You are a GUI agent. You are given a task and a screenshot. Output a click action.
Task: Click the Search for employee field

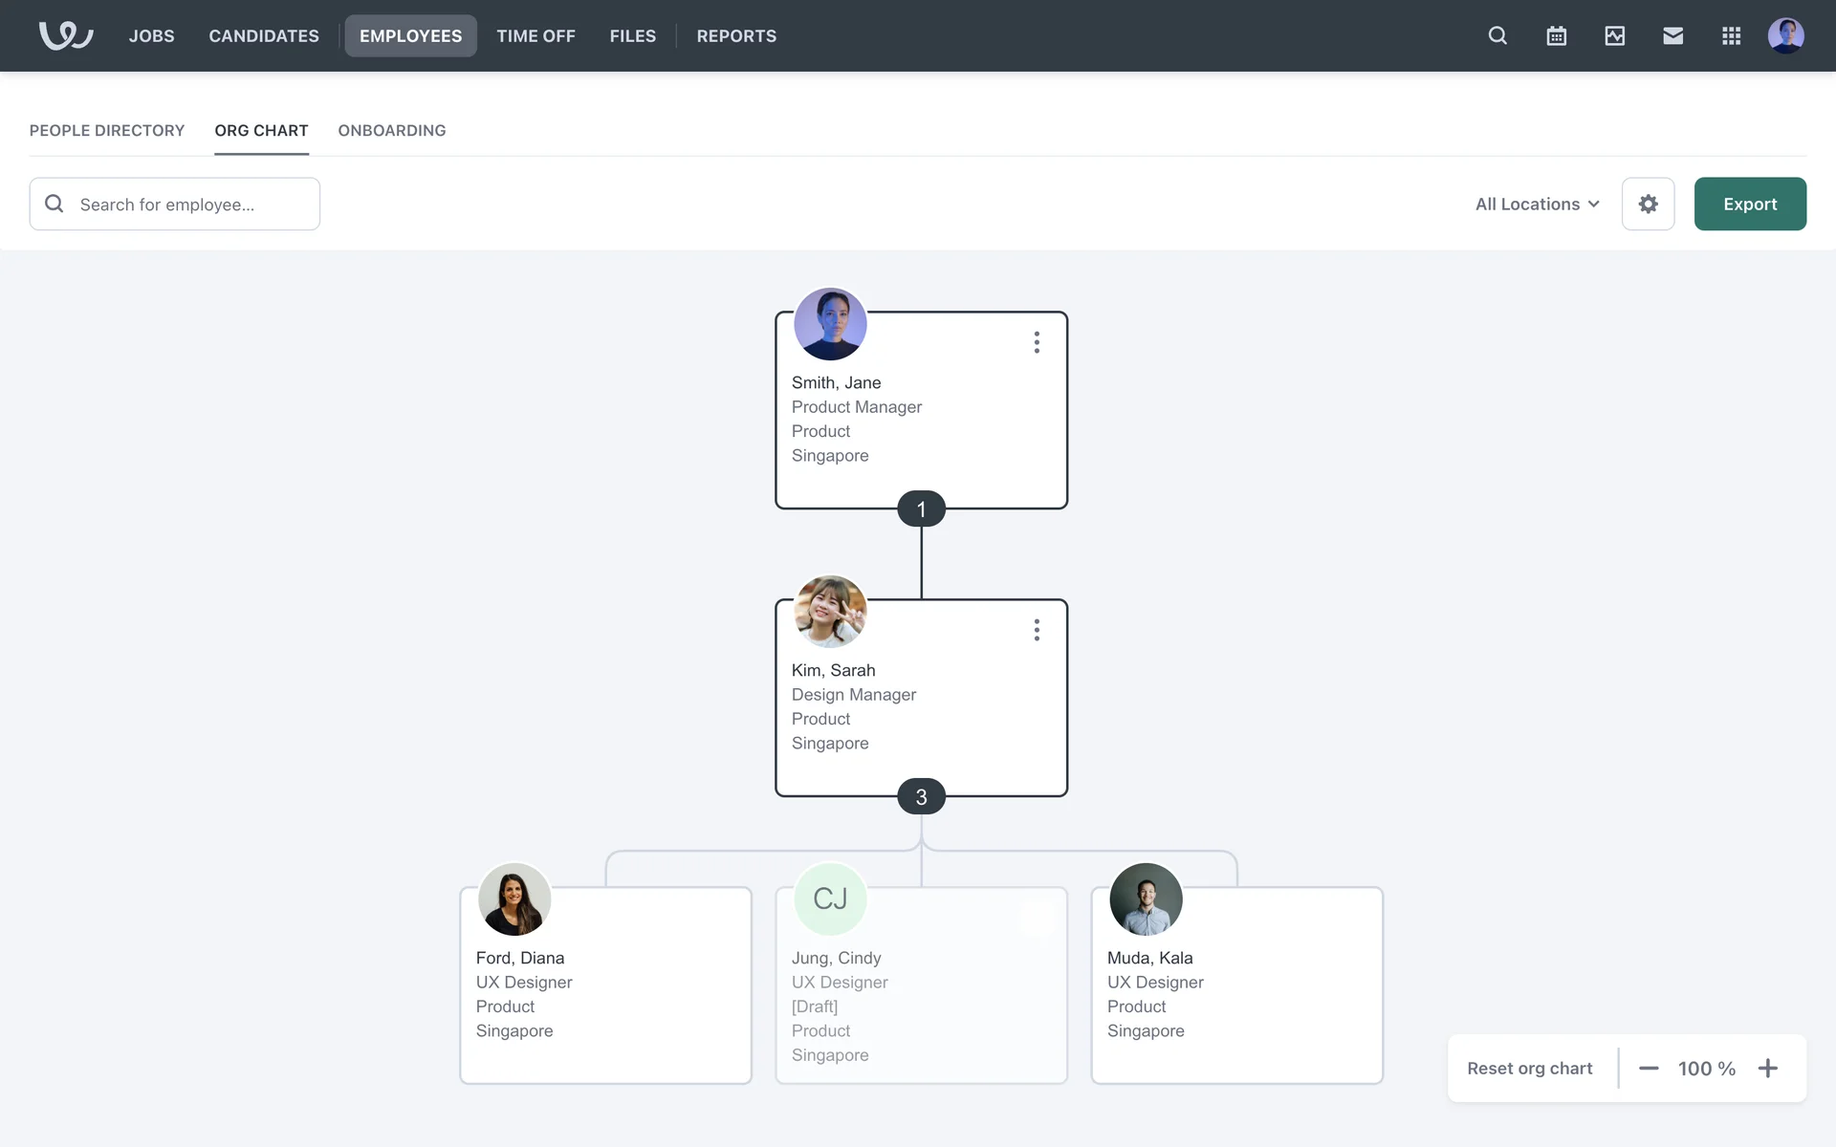pos(191,204)
